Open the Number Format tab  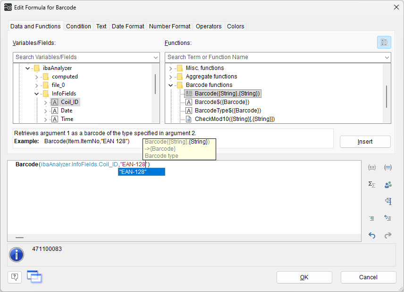point(169,26)
